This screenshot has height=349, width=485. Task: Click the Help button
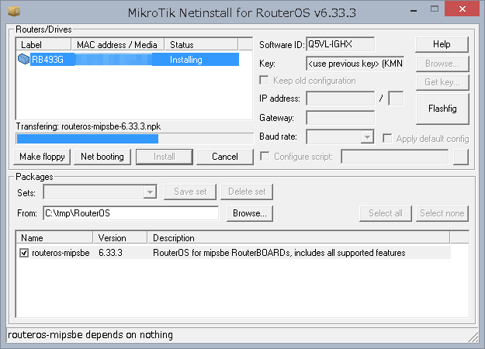click(x=442, y=44)
